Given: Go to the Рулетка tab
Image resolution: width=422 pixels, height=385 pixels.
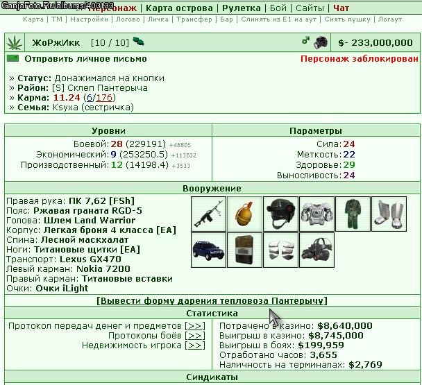Looking at the screenshot, I should [x=242, y=8].
